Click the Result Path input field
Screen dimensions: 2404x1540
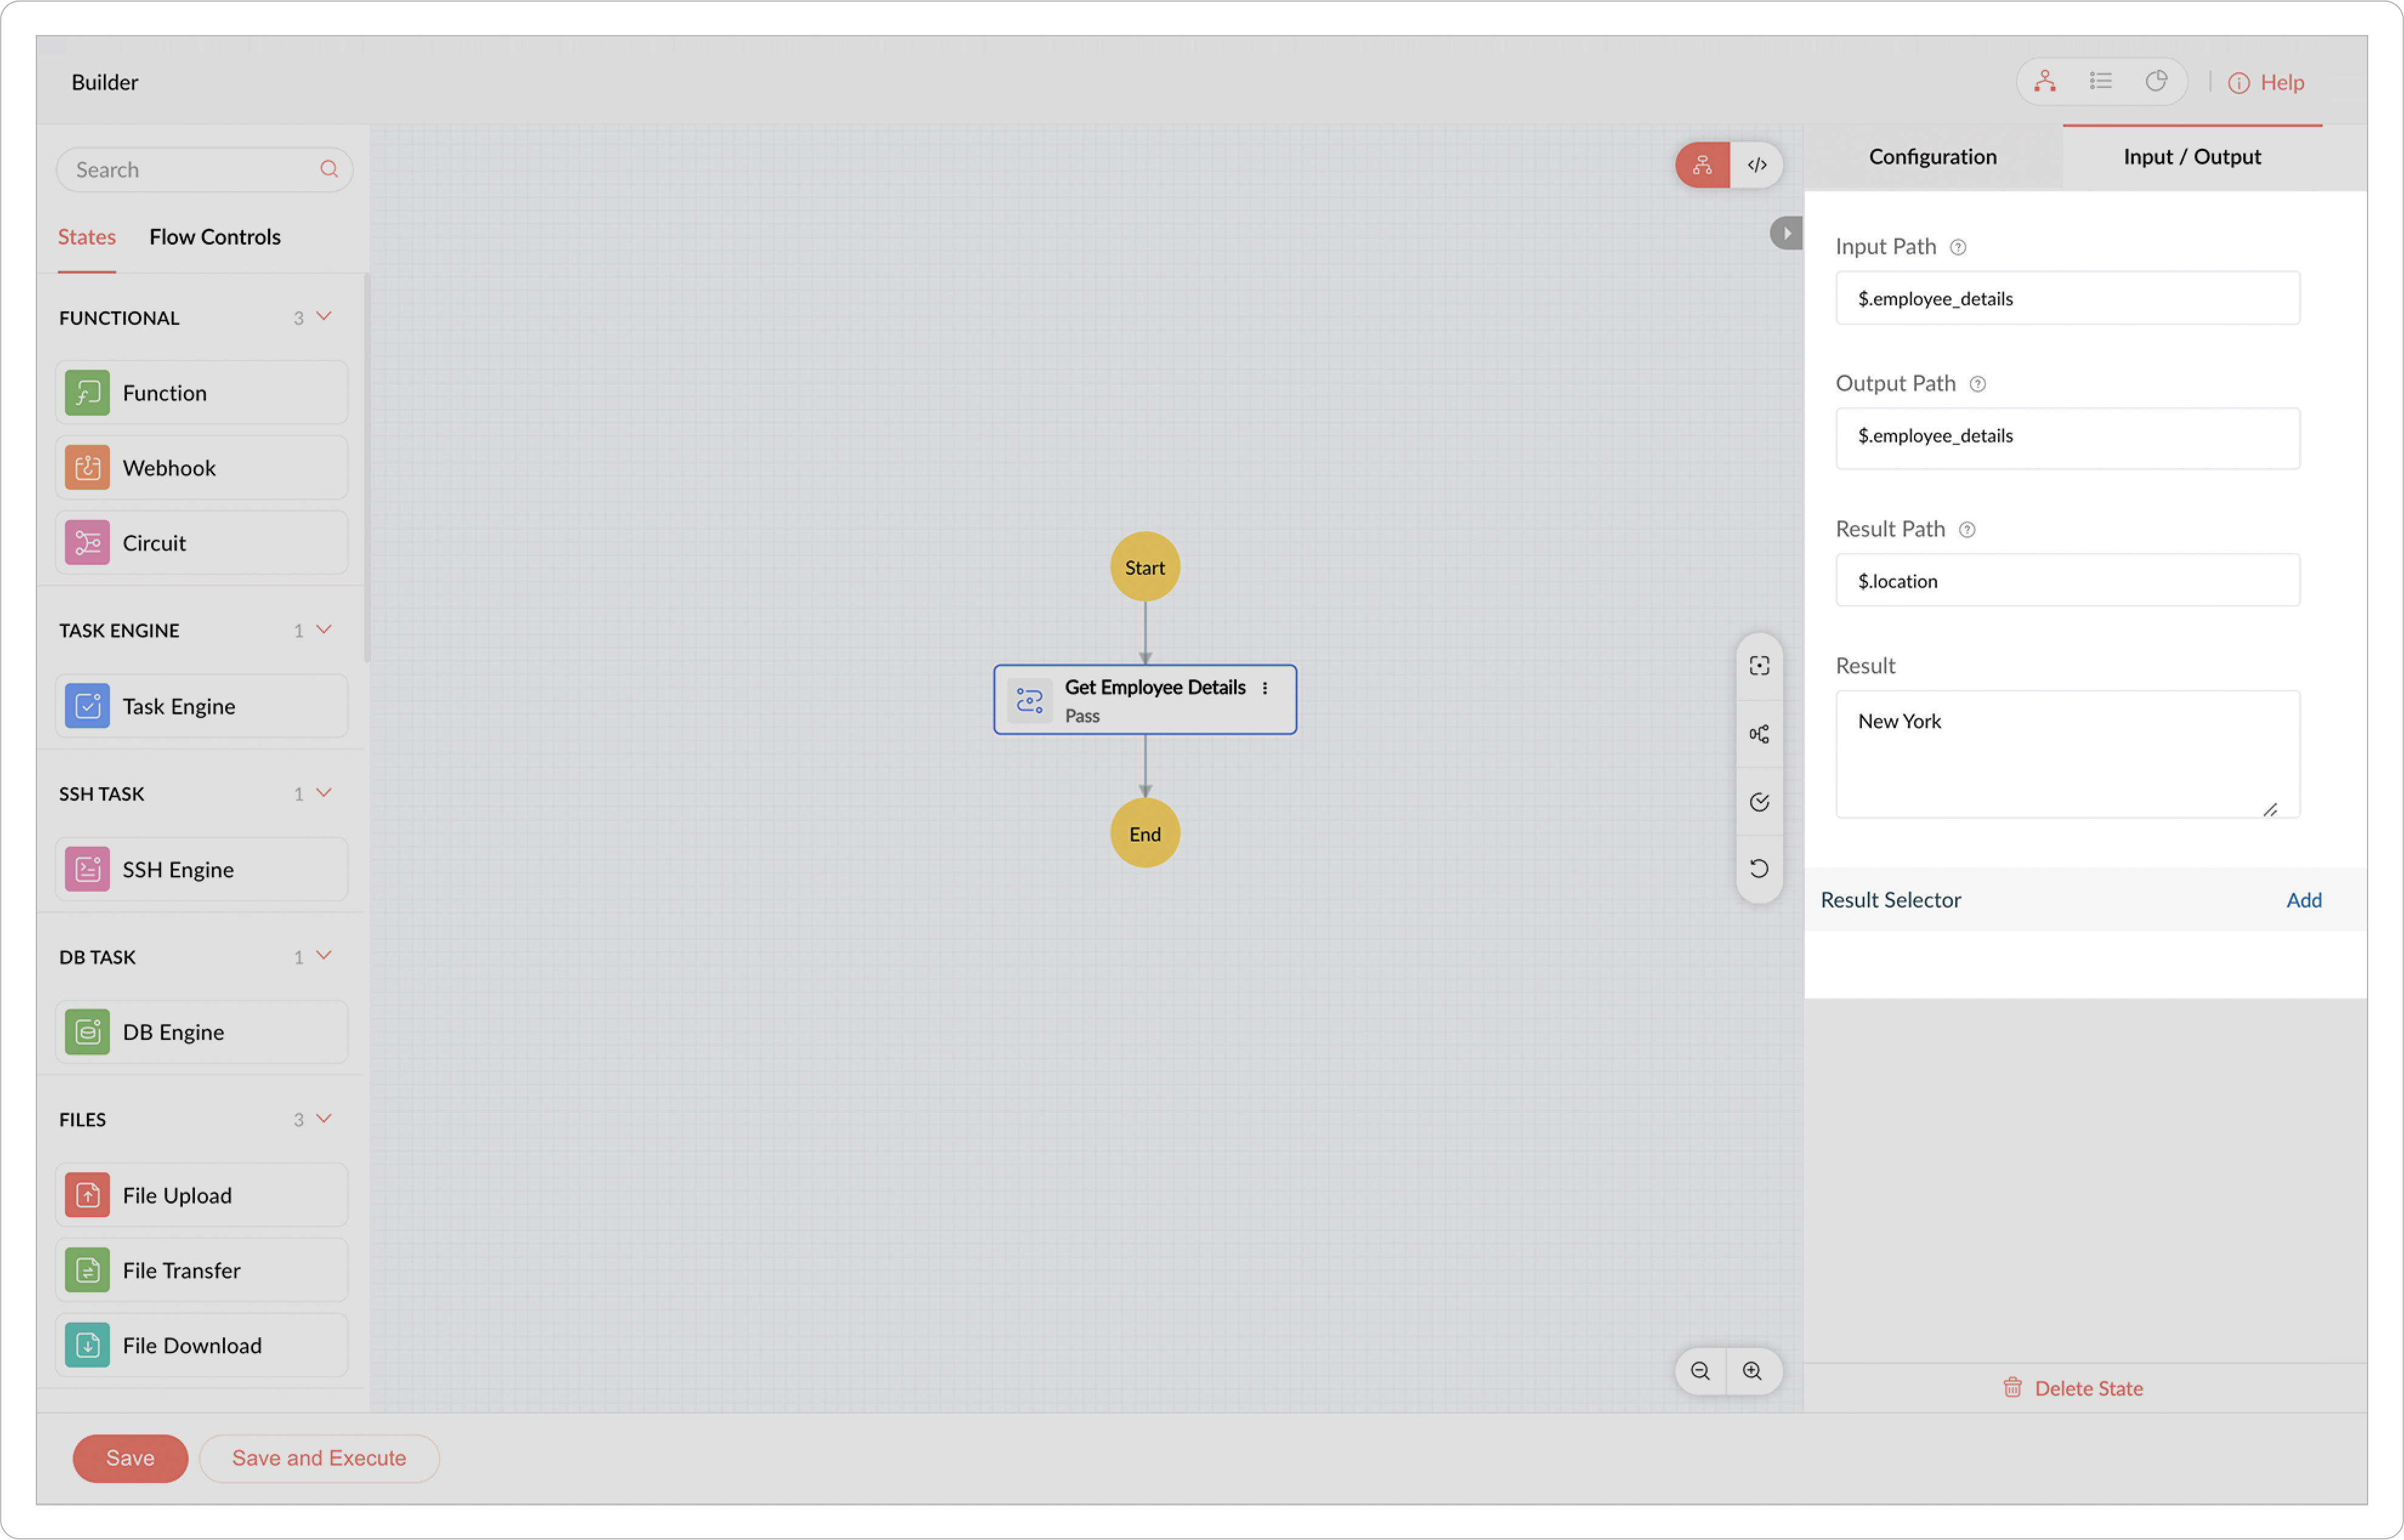2067,581
